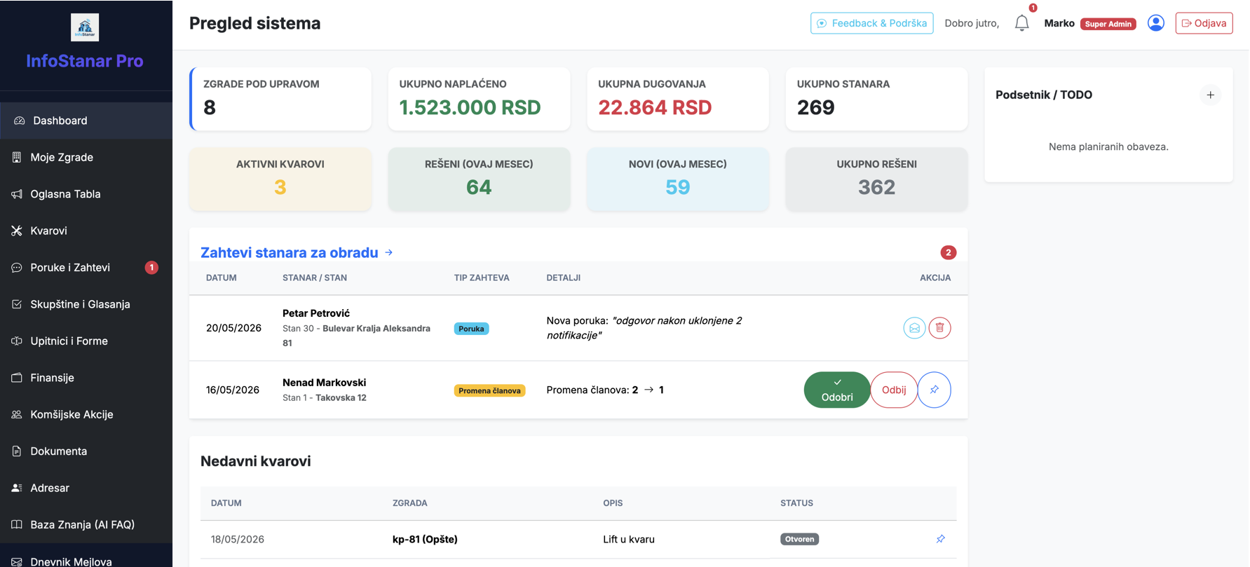Click the Komšijske Akcije people icon
The width and height of the screenshot is (1250, 567).
click(17, 414)
